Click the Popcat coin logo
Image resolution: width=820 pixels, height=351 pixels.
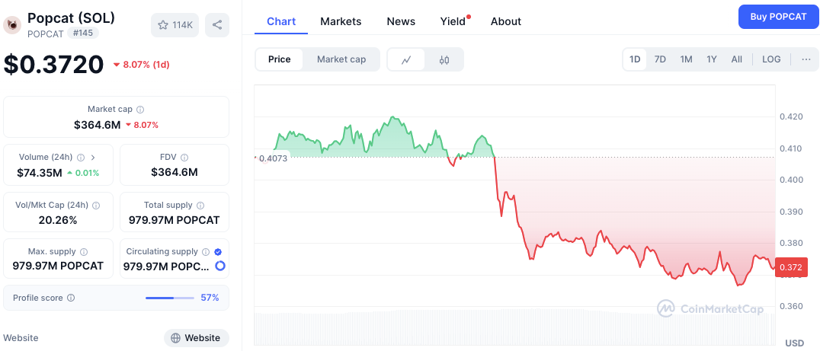pyautogui.click(x=12, y=25)
